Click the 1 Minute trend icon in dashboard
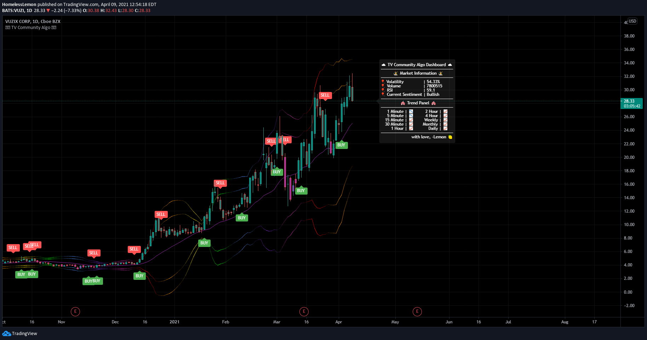 point(411,111)
